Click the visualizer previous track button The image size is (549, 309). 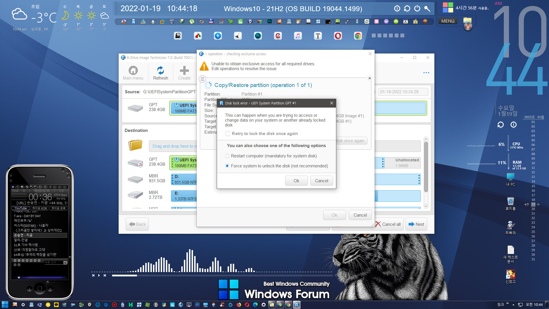93,276
